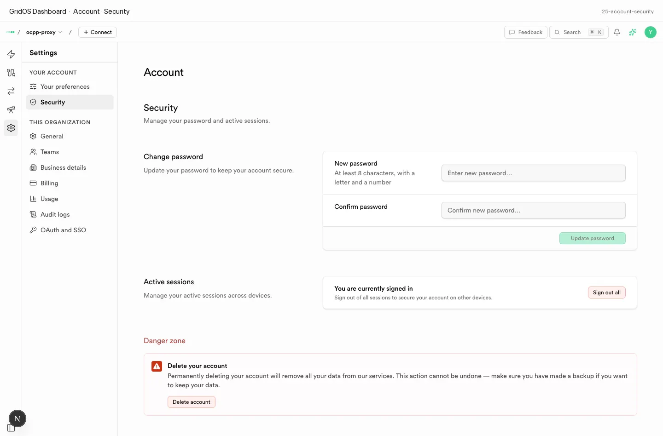Viewport: 663px width, 436px height.
Task: Open notifications bell
Action: (x=617, y=32)
